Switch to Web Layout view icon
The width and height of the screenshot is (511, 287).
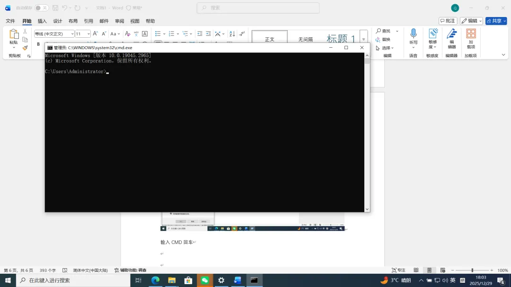point(442,270)
